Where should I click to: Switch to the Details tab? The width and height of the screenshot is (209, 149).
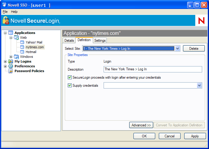tap(69, 41)
